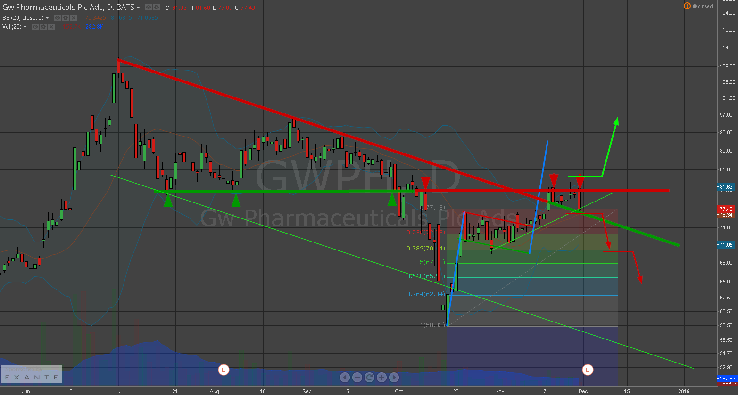Click the Fibonacci 0.382 level label
The height and width of the screenshot is (395, 738).
pos(426,248)
